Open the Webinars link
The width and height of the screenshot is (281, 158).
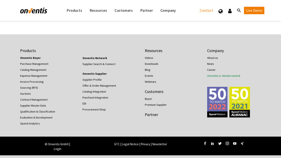click(151, 82)
